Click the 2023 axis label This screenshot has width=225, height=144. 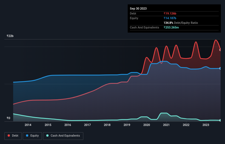click(x=206, y=125)
